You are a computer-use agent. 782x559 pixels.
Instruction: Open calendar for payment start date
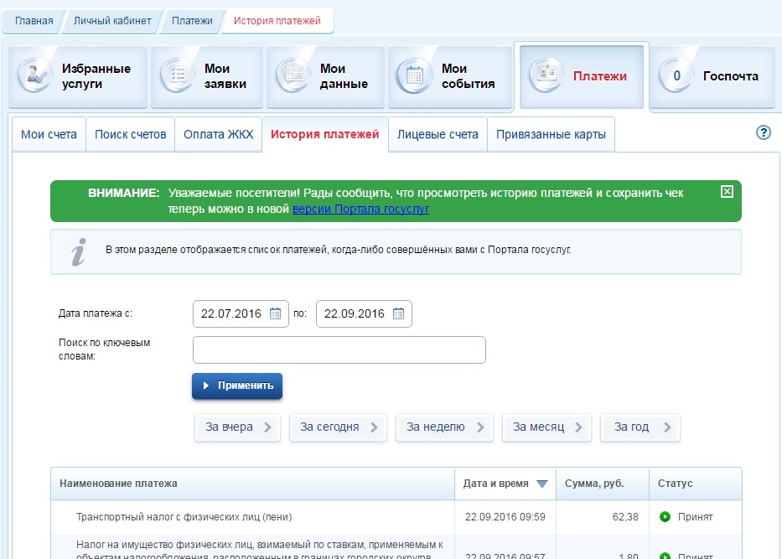(276, 314)
